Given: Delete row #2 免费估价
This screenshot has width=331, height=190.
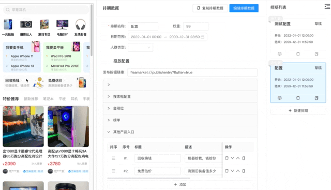Looking at the screenshot, I should click(227, 171).
